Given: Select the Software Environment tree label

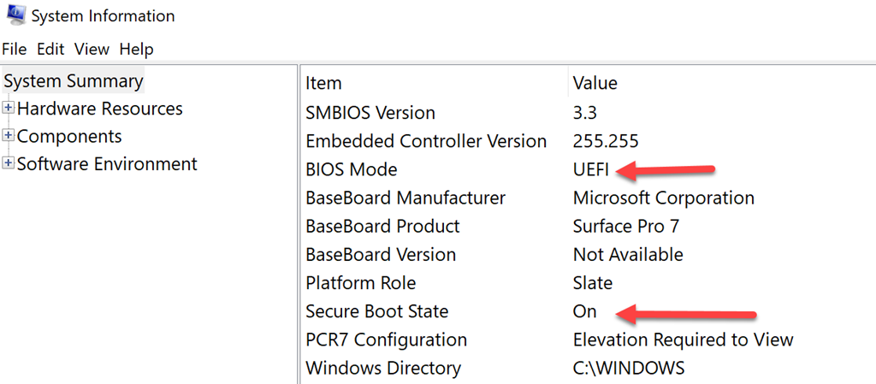Looking at the screenshot, I should click(x=107, y=163).
